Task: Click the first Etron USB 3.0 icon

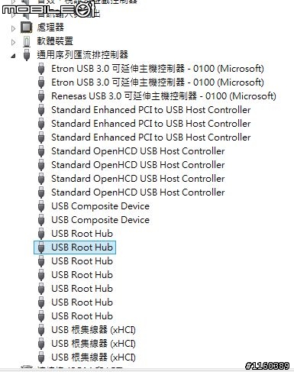Action: [41, 69]
